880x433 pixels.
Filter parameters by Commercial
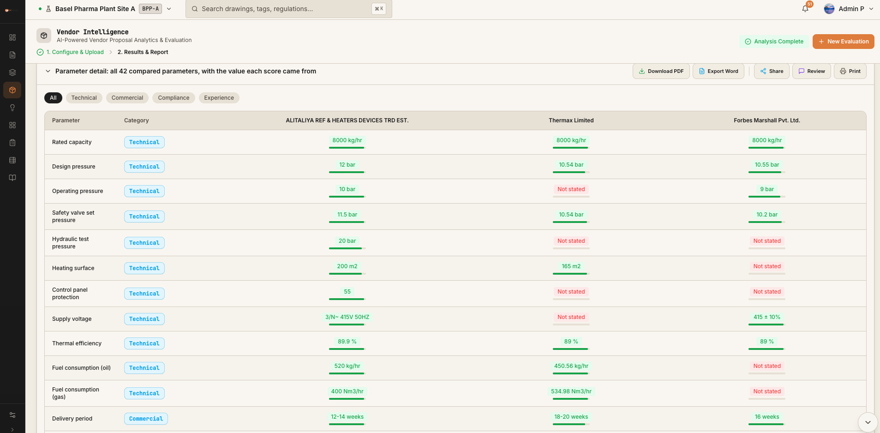[x=127, y=98]
